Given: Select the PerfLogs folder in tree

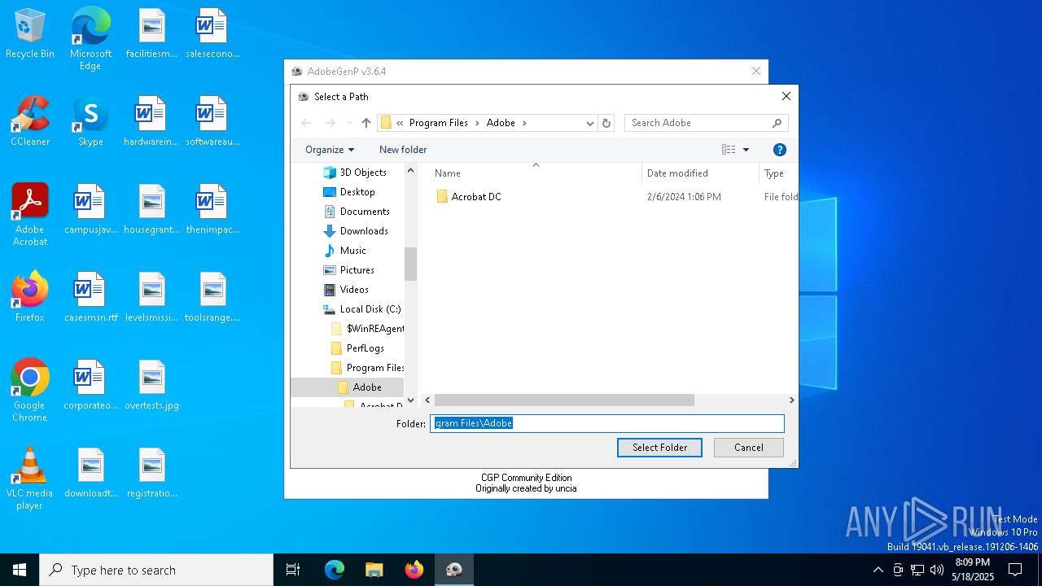Looking at the screenshot, I should point(357,348).
